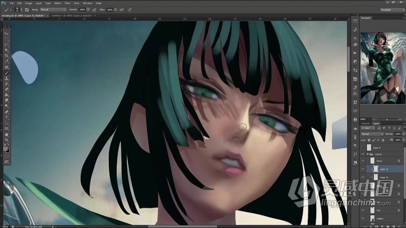Viewport: 406px width, 228px height.
Task: Select the Type tool
Action: click(x=7, y=117)
